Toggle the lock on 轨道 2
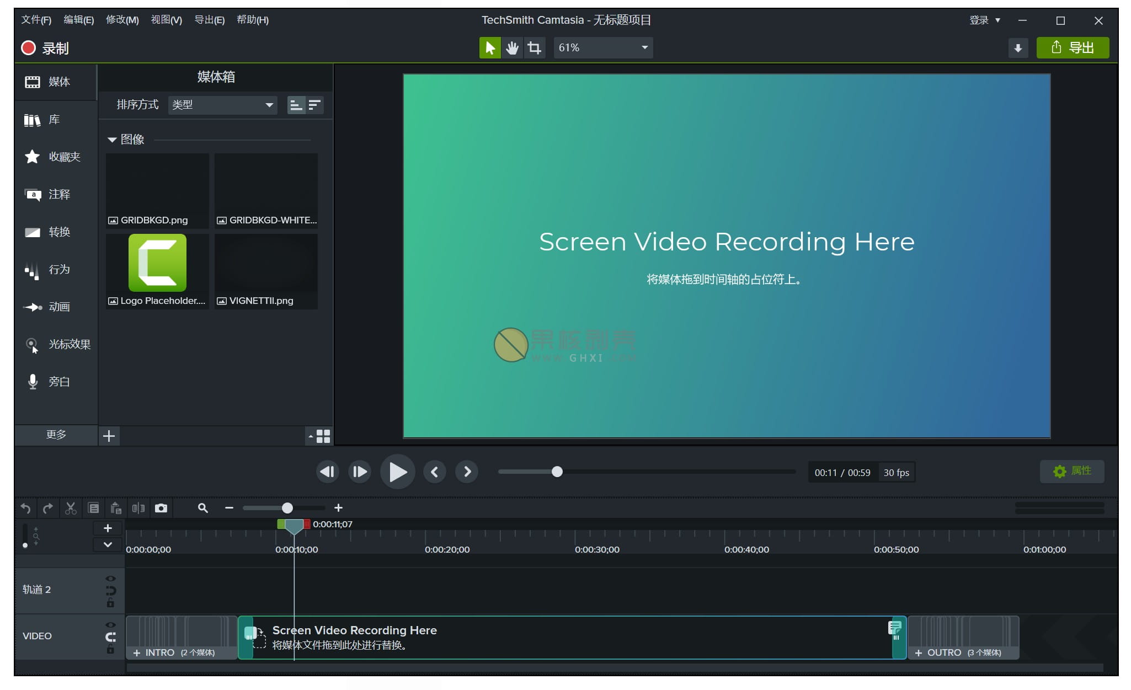Image resolution: width=1131 pixels, height=690 pixels. pos(110,603)
